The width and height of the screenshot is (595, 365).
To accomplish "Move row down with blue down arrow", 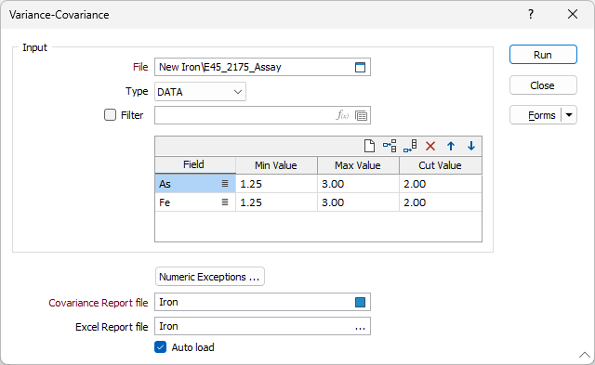I will 471,146.
